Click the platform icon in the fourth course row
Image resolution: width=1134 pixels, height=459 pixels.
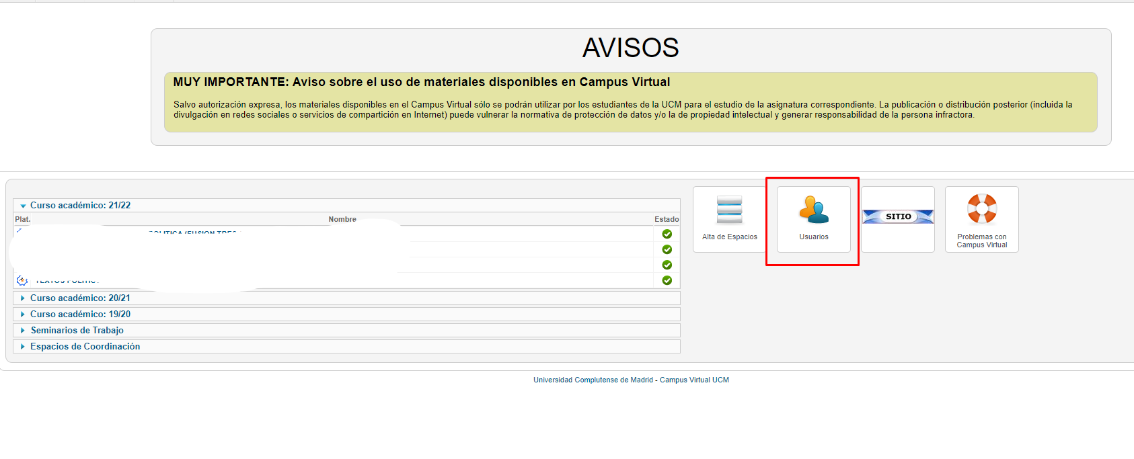point(22,280)
